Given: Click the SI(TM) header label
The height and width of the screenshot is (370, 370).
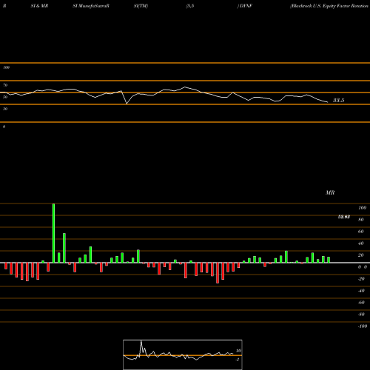Looking at the screenshot, I should (141, 6).
